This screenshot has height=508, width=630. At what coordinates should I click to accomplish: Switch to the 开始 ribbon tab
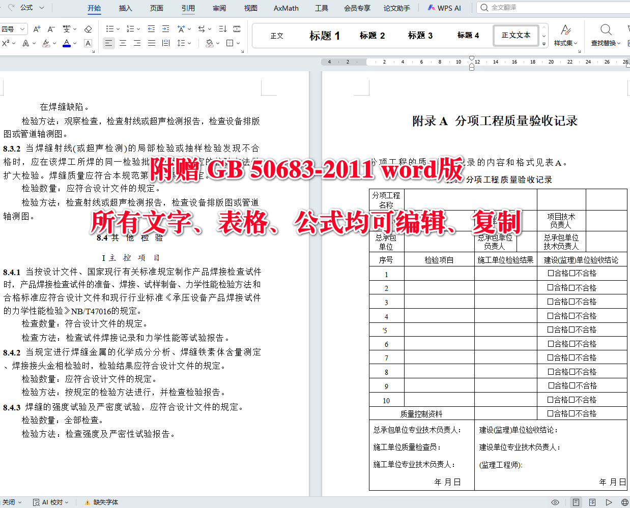point(94,8)
